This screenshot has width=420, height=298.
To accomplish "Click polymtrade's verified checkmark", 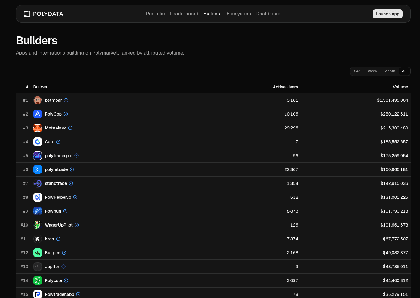I will [x=72, y=169].
